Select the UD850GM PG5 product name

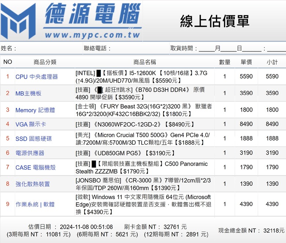click(125, 153)
